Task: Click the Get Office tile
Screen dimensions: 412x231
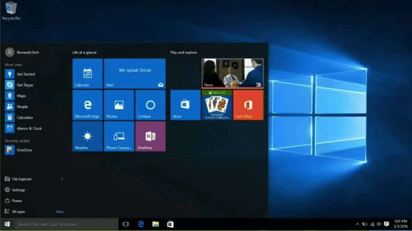Action: coord(248,105)
